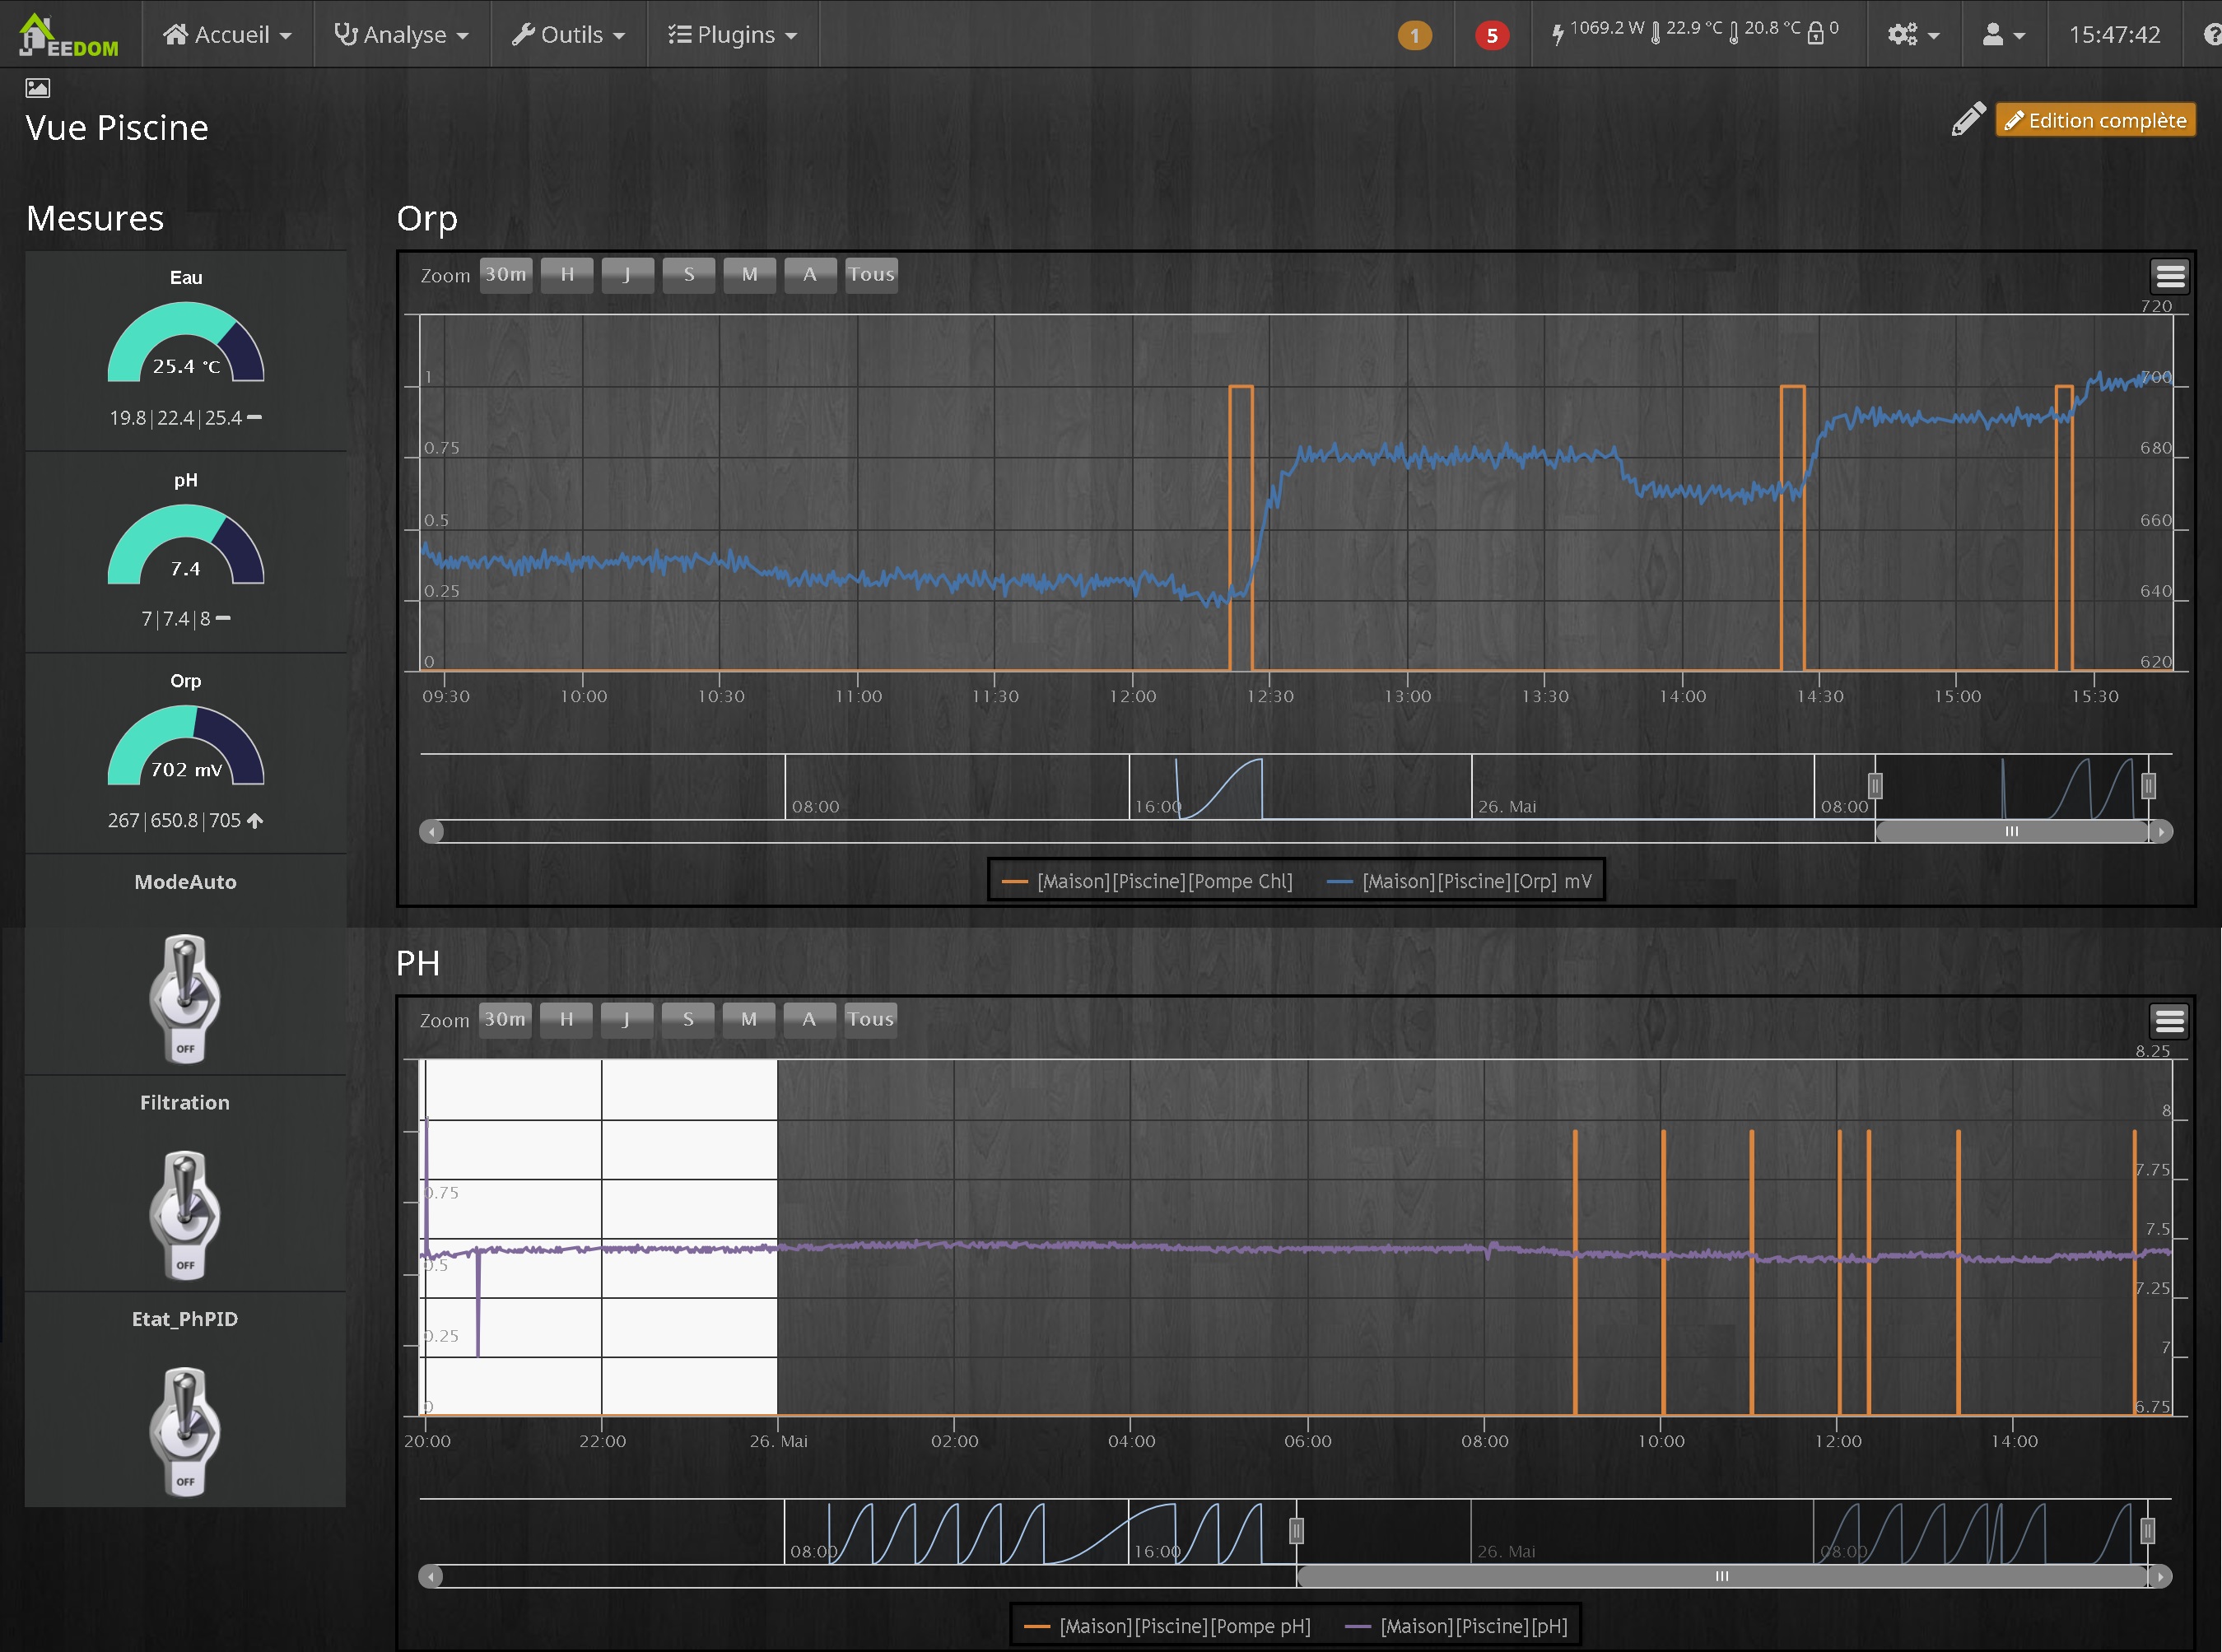Click the 20.8 °C thermometer indicator
Screen dimensions: 2222x1652
1764,31
